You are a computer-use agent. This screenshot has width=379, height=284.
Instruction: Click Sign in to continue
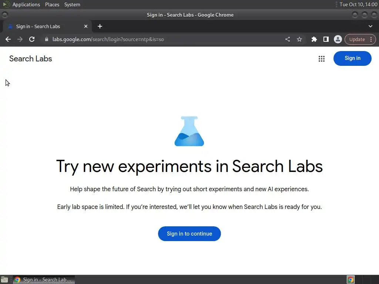tap(189, 234)
